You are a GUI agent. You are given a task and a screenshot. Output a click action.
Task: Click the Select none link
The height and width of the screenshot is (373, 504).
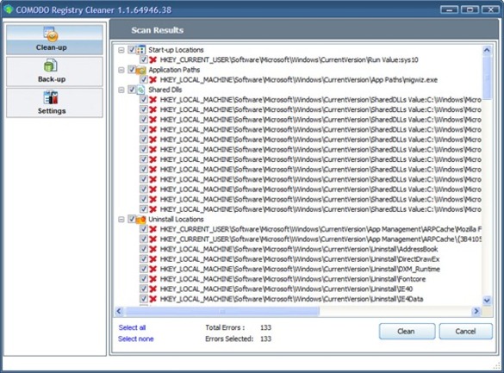click(135, 339)
